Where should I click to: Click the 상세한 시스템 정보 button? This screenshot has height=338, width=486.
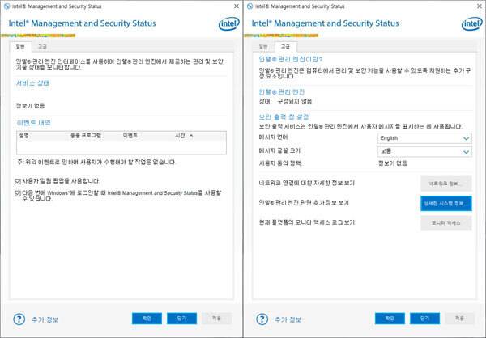point(446,202)
